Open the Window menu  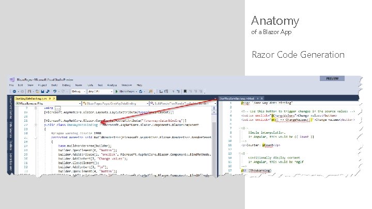(127, 85)
